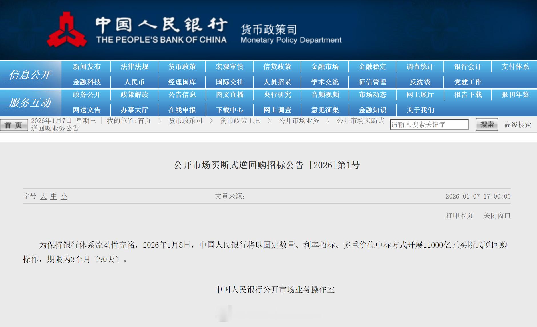This screenshot has height=327, width=537.
Task: Click the search keyword input field
Action: [429, 124]
